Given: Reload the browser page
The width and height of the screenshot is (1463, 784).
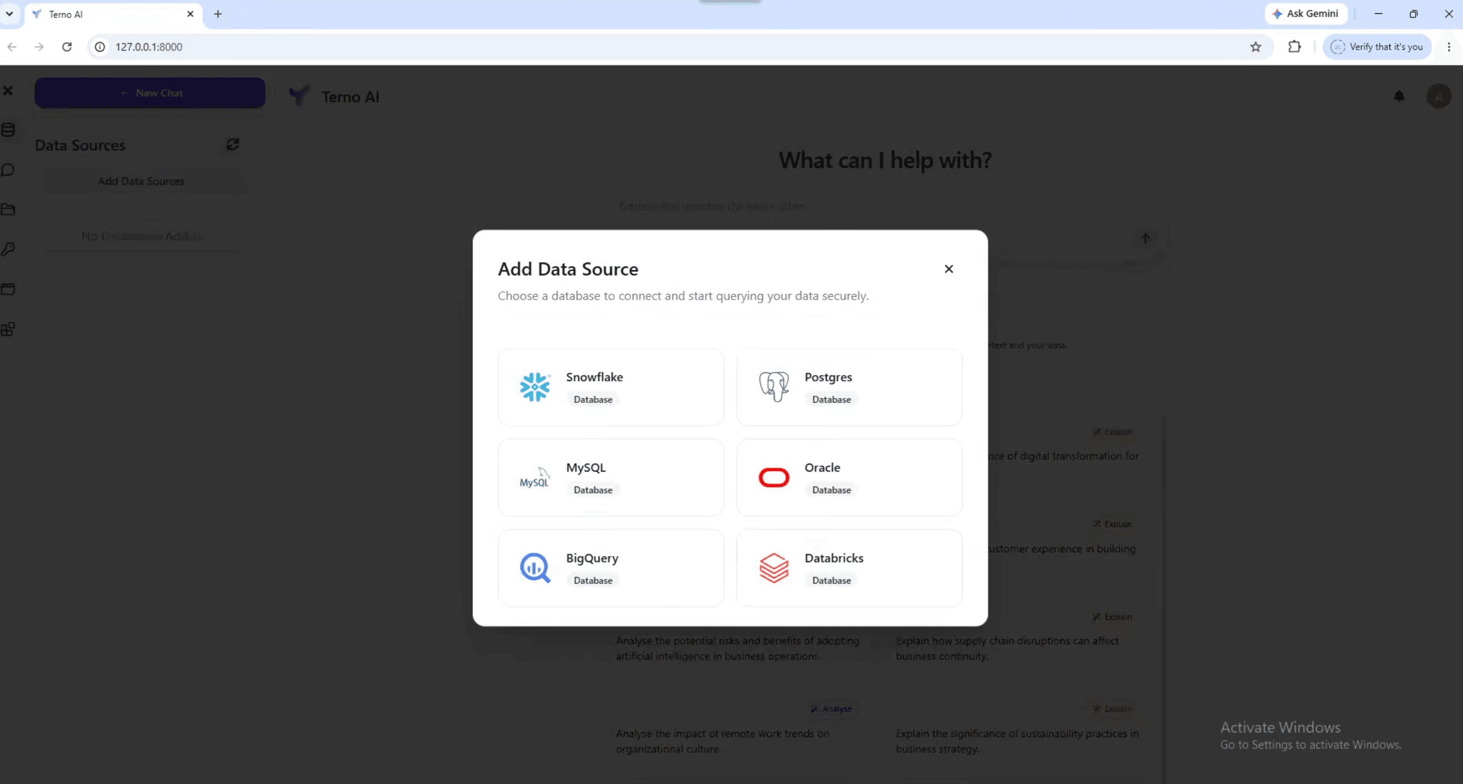Looking at the screenshot, I should point(67,46).
